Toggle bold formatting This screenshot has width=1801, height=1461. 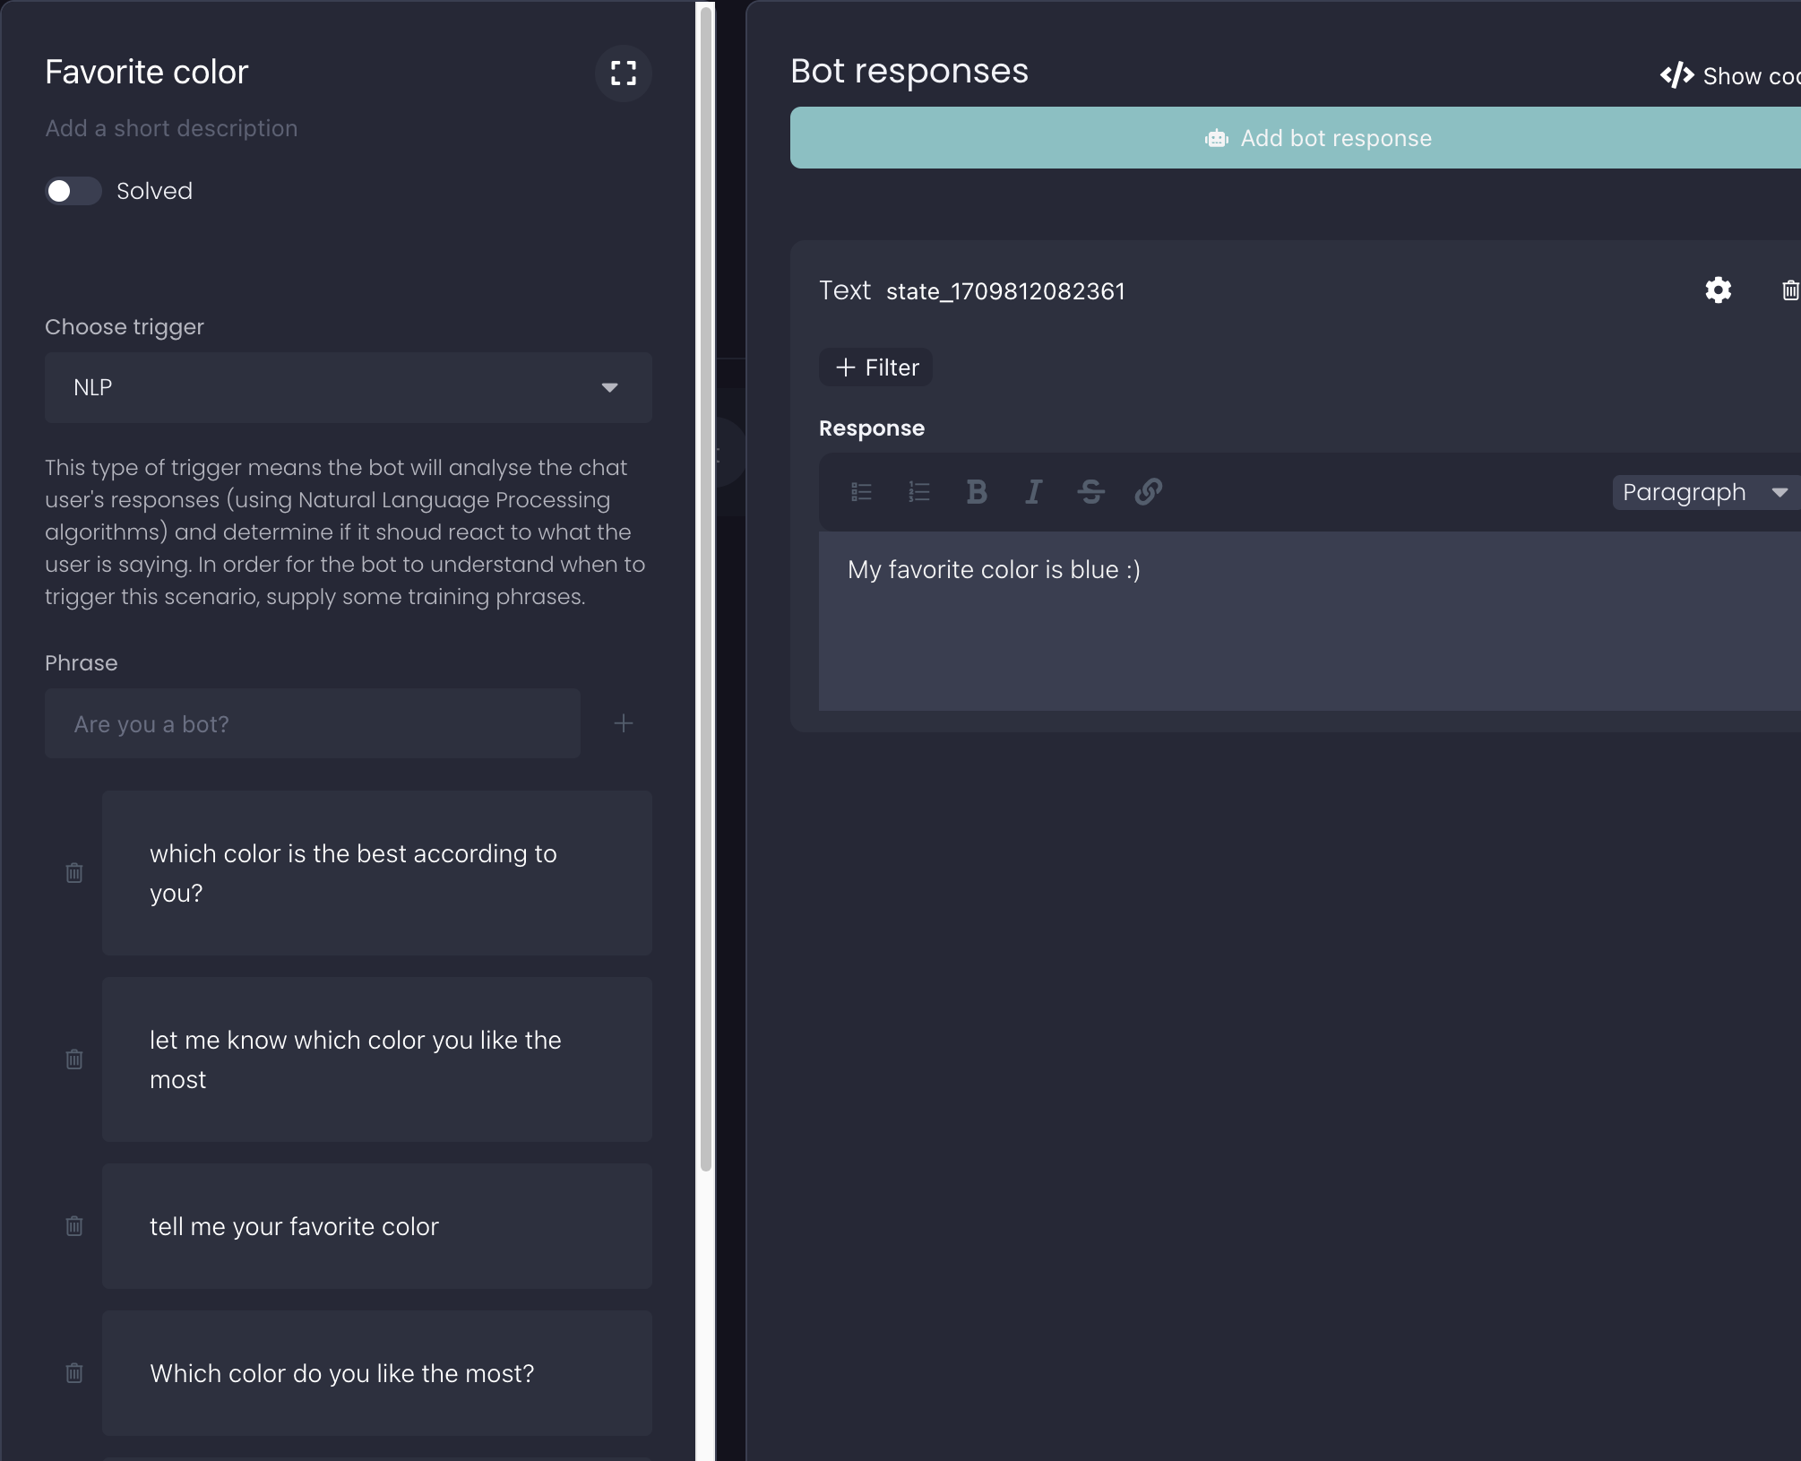click(977, 491)
